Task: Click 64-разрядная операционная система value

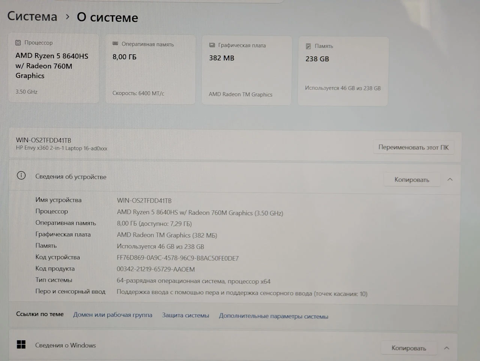Action: (193, 281)
